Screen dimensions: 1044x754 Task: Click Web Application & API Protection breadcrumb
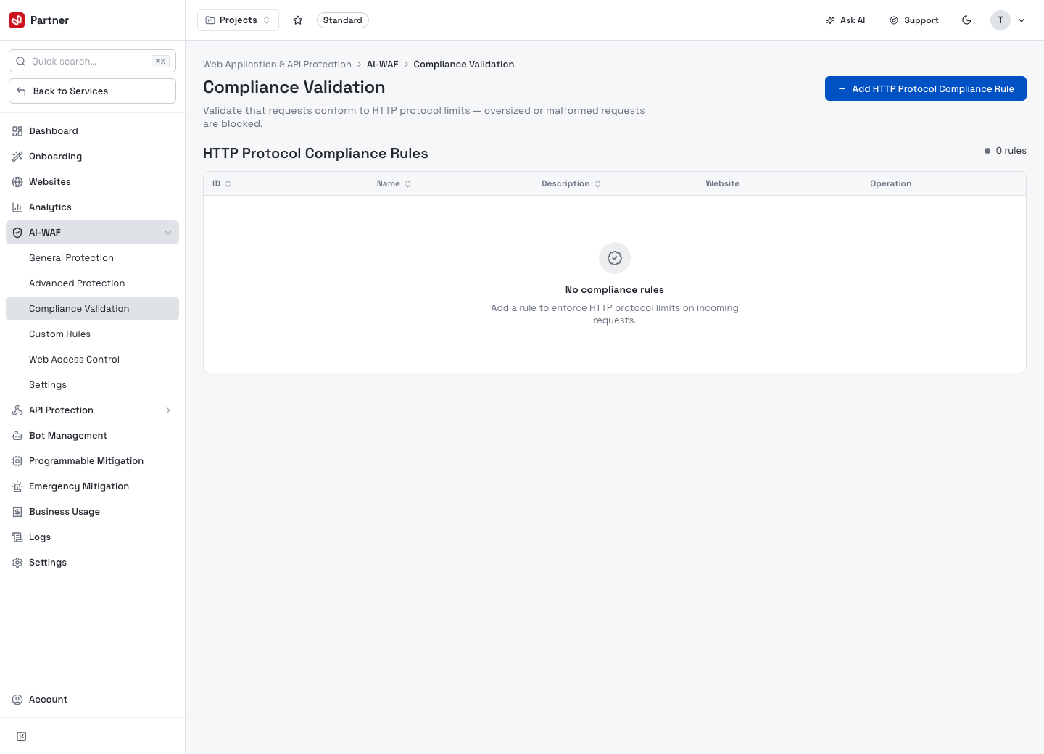pos(277,65)
